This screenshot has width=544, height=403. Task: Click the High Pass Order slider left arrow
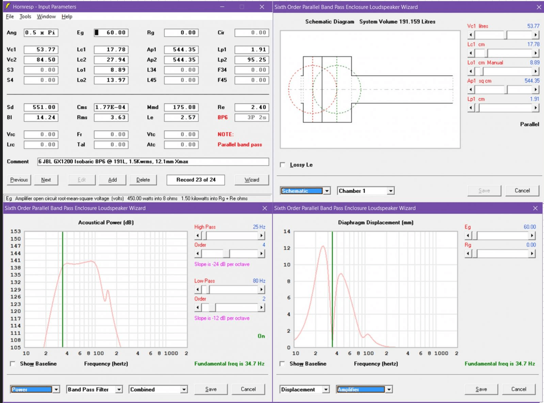(197, 254)
